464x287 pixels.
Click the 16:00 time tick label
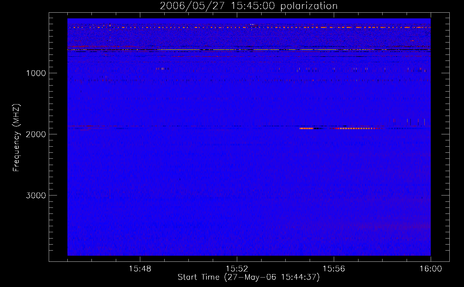[x=431, y=269]
